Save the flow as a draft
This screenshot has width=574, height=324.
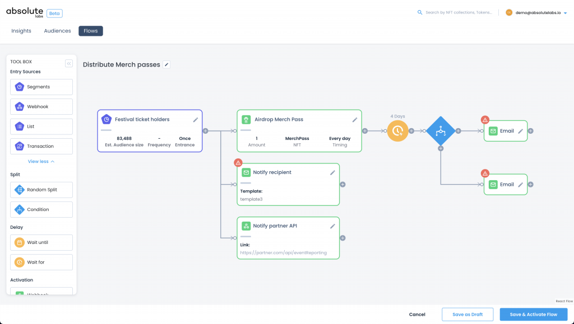pos(467,314)
